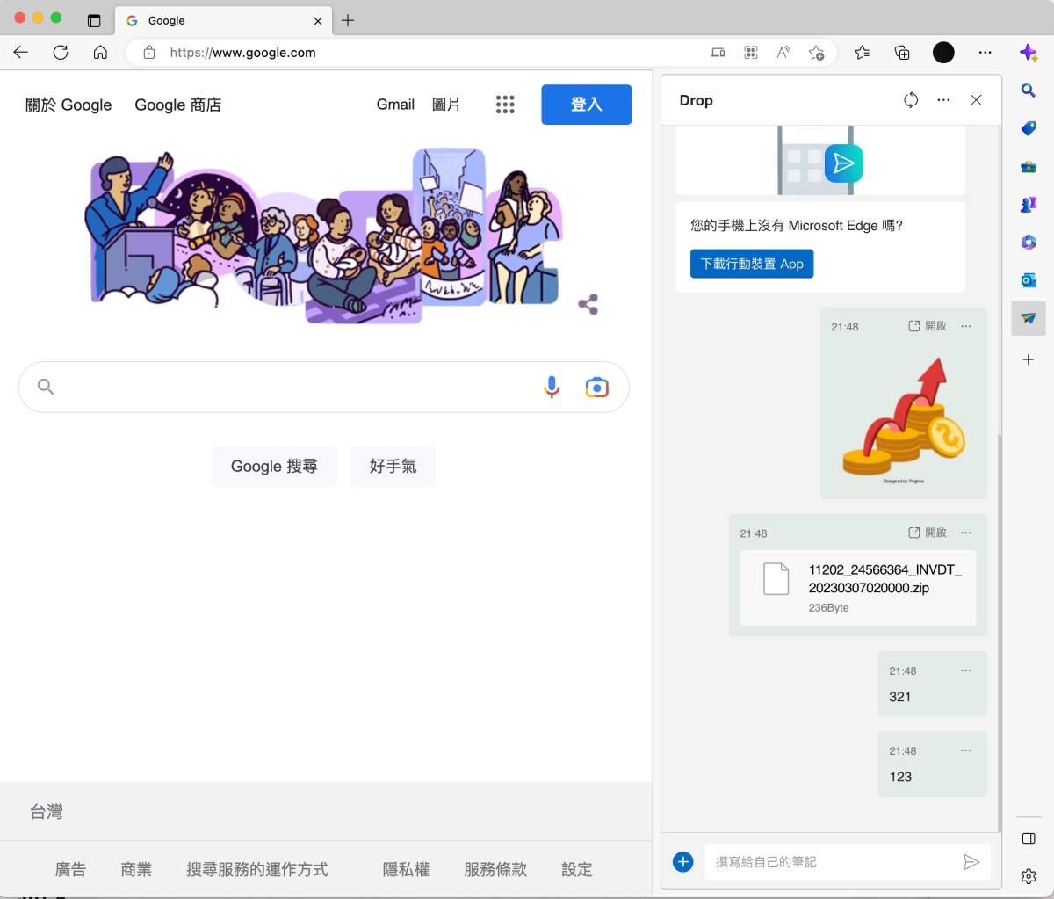The width and height of the screenshot is (1054, 899).
Task: Open the zip file via 開啟
Action: (x=928, y=533)
